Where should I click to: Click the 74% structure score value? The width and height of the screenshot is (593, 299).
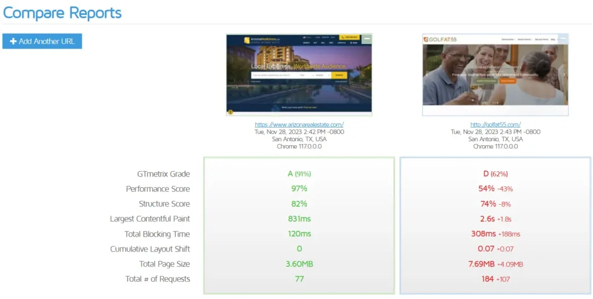488,204
